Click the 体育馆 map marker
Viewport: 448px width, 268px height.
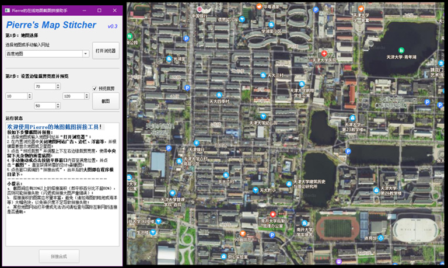pos(382,238)
